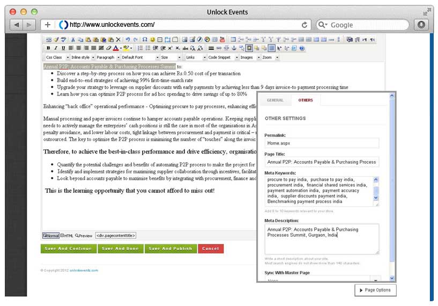This screenshot has height=306, width=438.
Task: Insert a YouTube video
Action: [x=222, y=39]
